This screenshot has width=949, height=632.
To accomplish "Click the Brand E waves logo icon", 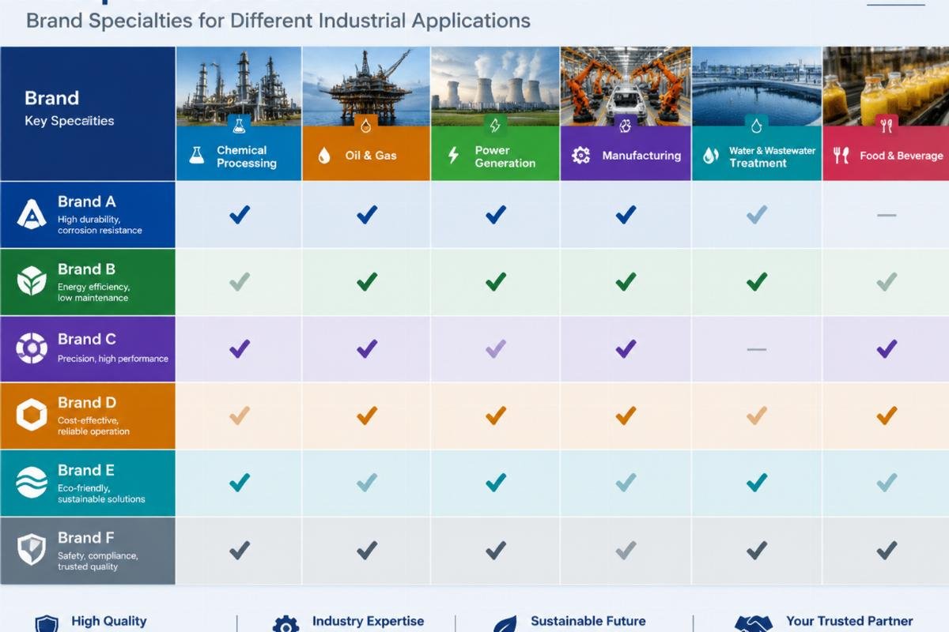I will pos(32,482).
